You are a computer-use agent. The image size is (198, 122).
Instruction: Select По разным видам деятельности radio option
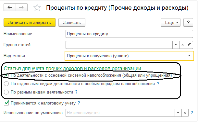6,92
